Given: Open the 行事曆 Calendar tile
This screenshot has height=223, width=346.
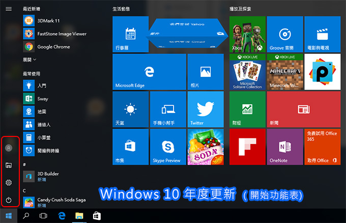Looking at the screenshot, I should point(130,34).
